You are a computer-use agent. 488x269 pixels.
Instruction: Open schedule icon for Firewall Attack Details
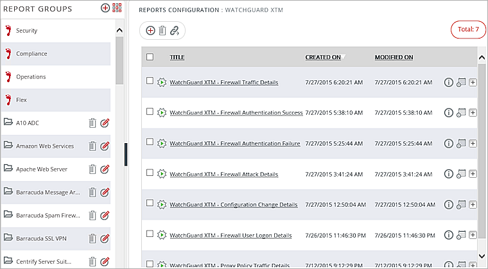[x=460, y=174]
